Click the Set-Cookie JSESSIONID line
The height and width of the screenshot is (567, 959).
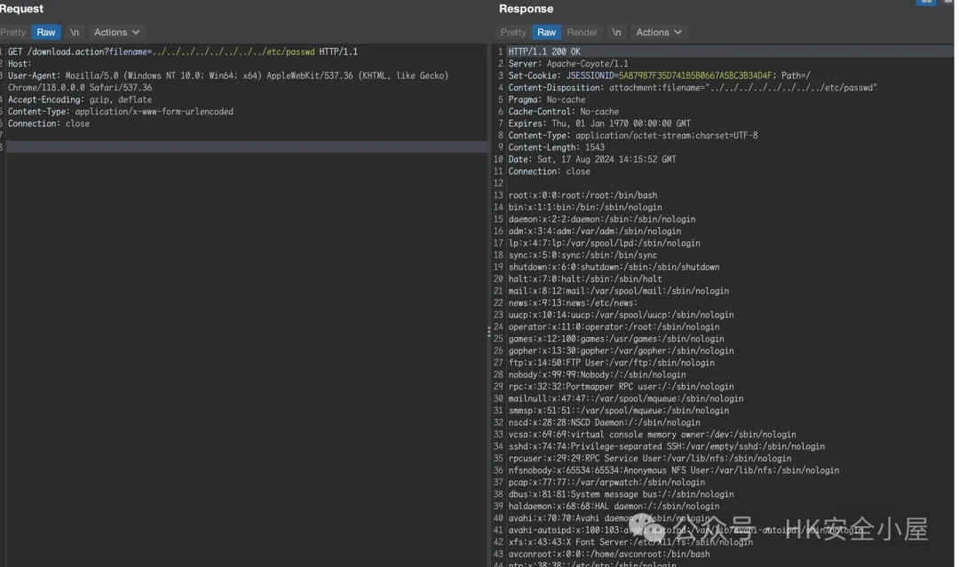(x=659, y=75)
